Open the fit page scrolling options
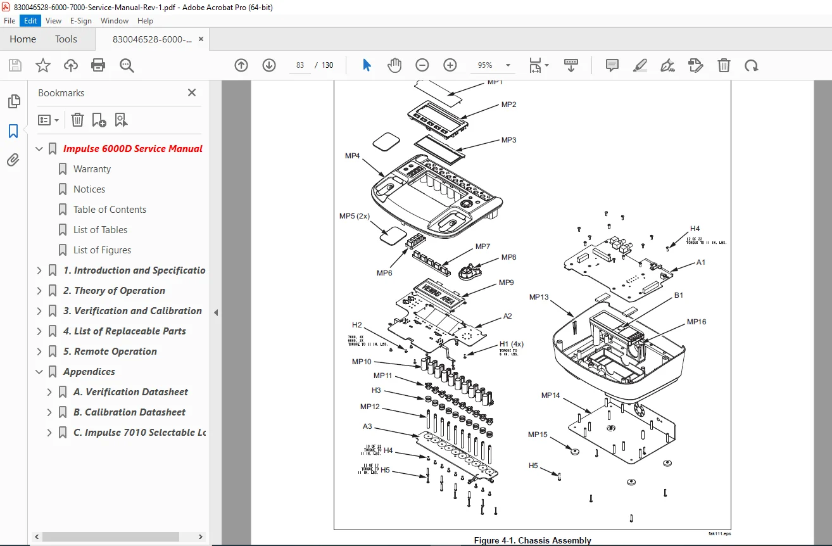The image size is (832, 546). point(539,65)
